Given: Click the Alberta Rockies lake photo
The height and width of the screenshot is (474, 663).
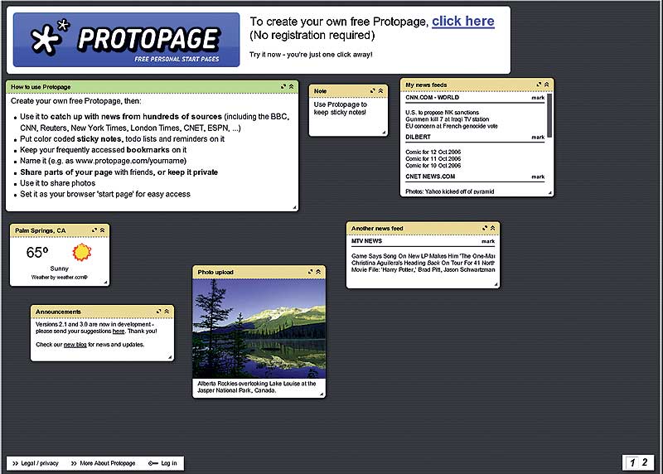Looking at the screenshot, I should [259, 328].
